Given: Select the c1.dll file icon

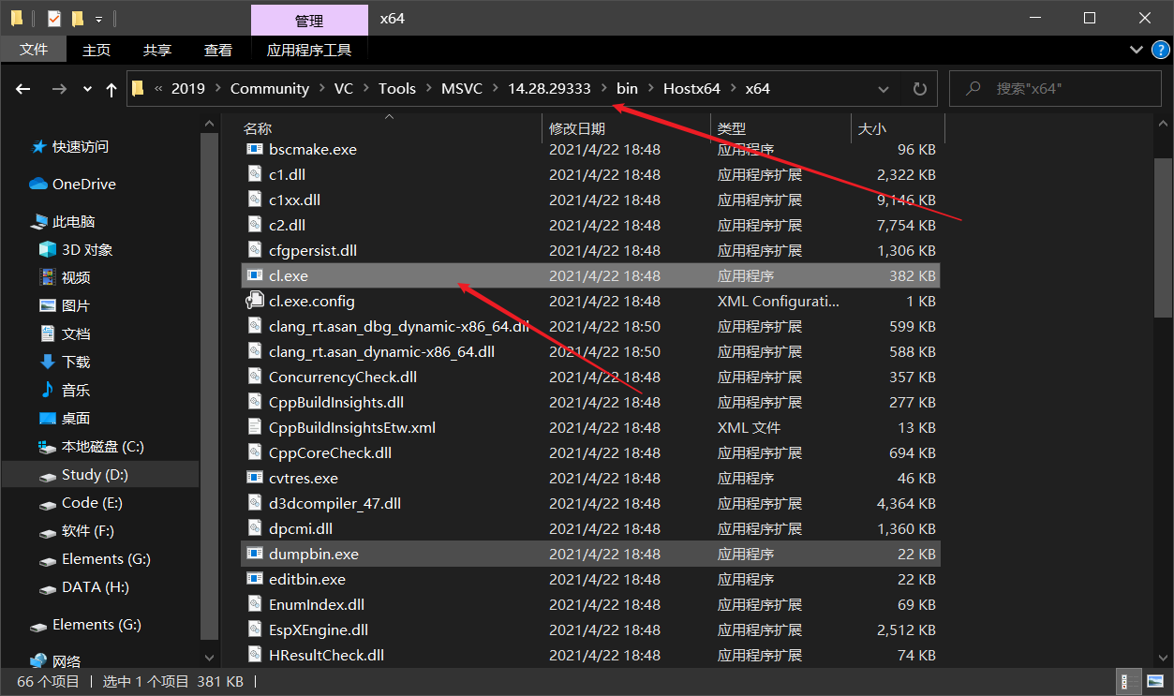Looking at the screenshot, I should pyautogui.click(x=254, y=174).
